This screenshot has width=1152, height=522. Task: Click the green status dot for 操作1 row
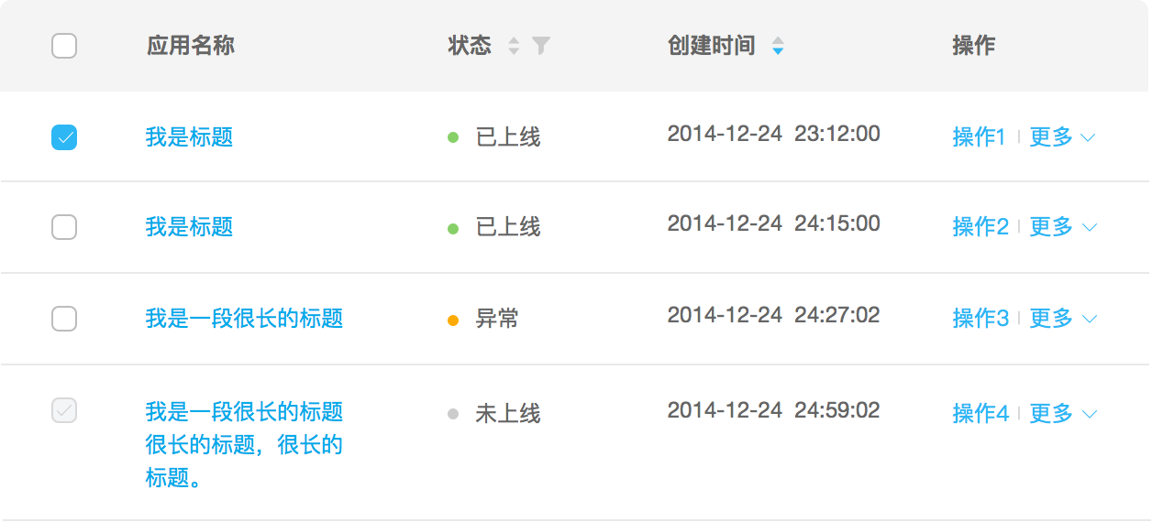click(x=452, y=137)
